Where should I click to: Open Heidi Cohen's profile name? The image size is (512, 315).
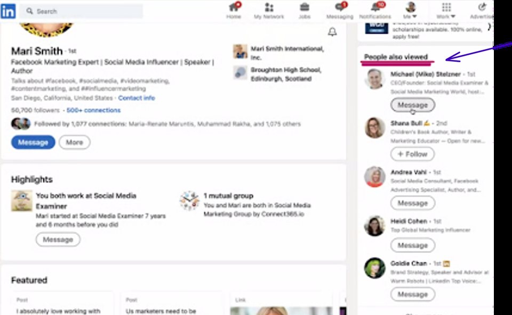pyautogui.click(x=409, y=221)
